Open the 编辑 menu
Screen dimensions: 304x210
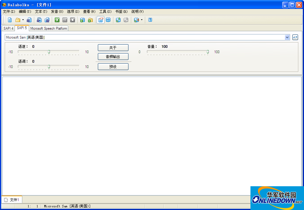tap(25, 12)
